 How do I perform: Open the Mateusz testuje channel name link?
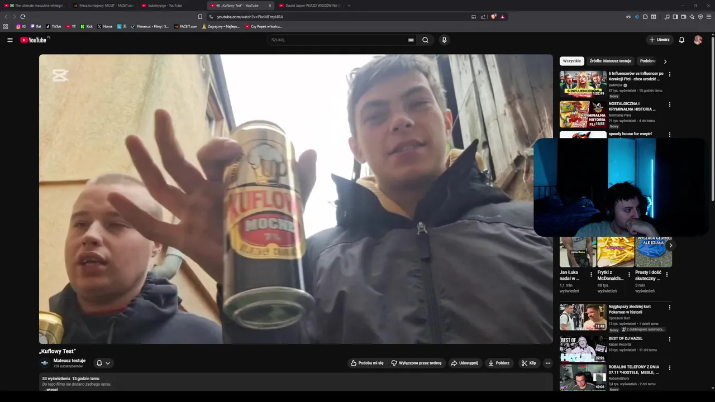coord(69,361)
